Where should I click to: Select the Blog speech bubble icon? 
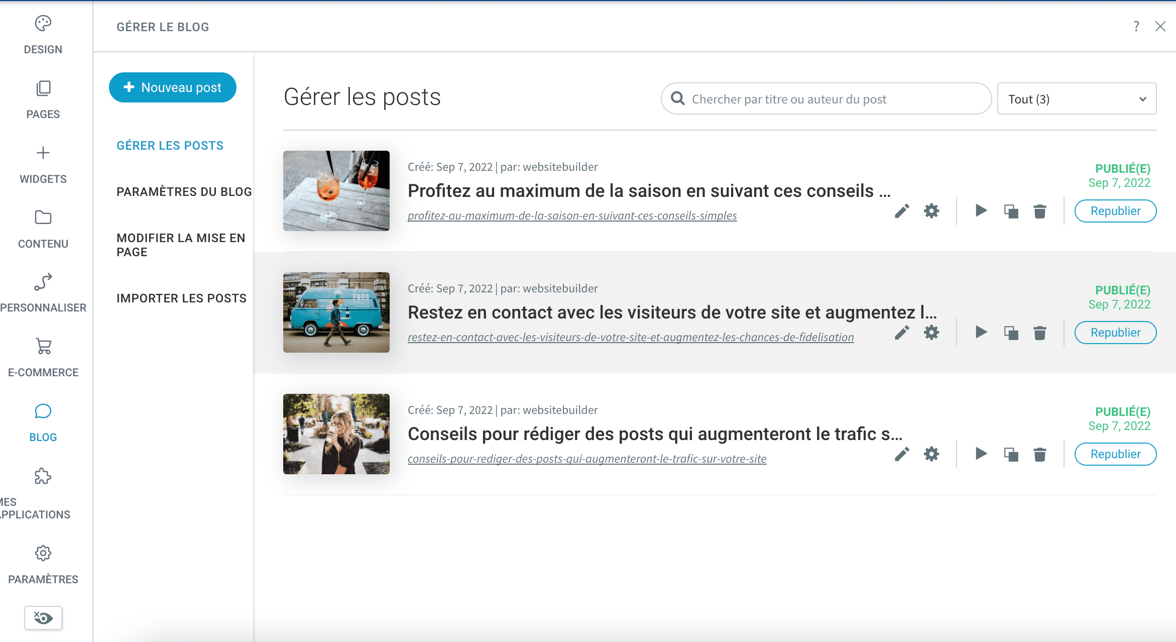(43, 411)
